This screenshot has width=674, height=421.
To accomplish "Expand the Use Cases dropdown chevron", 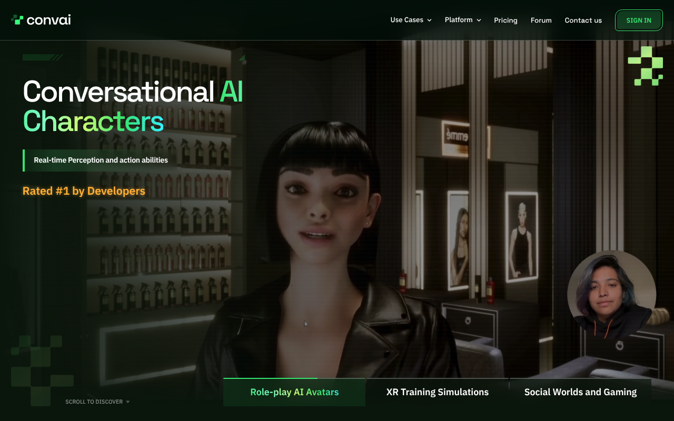I will click(x=429, y=21).
